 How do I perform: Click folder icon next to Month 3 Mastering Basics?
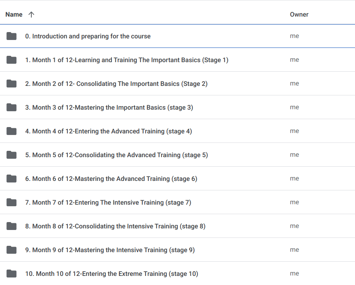pos(12,108)
